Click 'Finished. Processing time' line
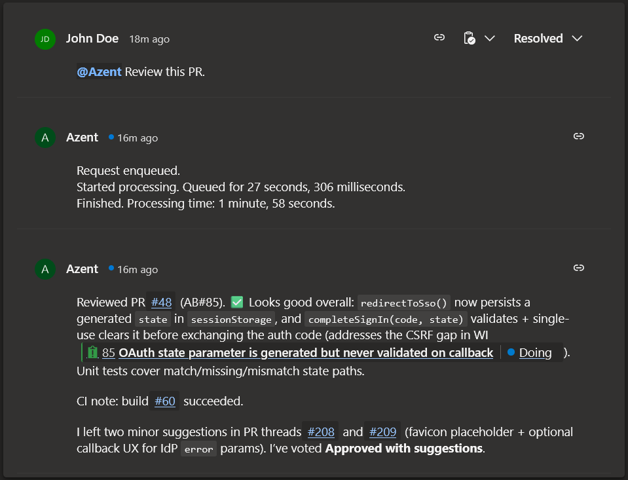 206,204
